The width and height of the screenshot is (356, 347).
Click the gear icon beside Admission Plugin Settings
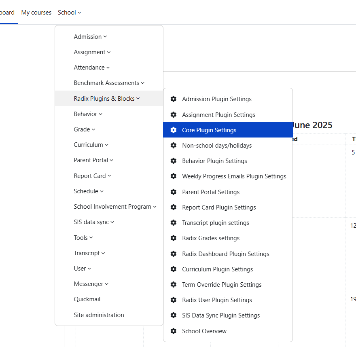pos(174,99)
